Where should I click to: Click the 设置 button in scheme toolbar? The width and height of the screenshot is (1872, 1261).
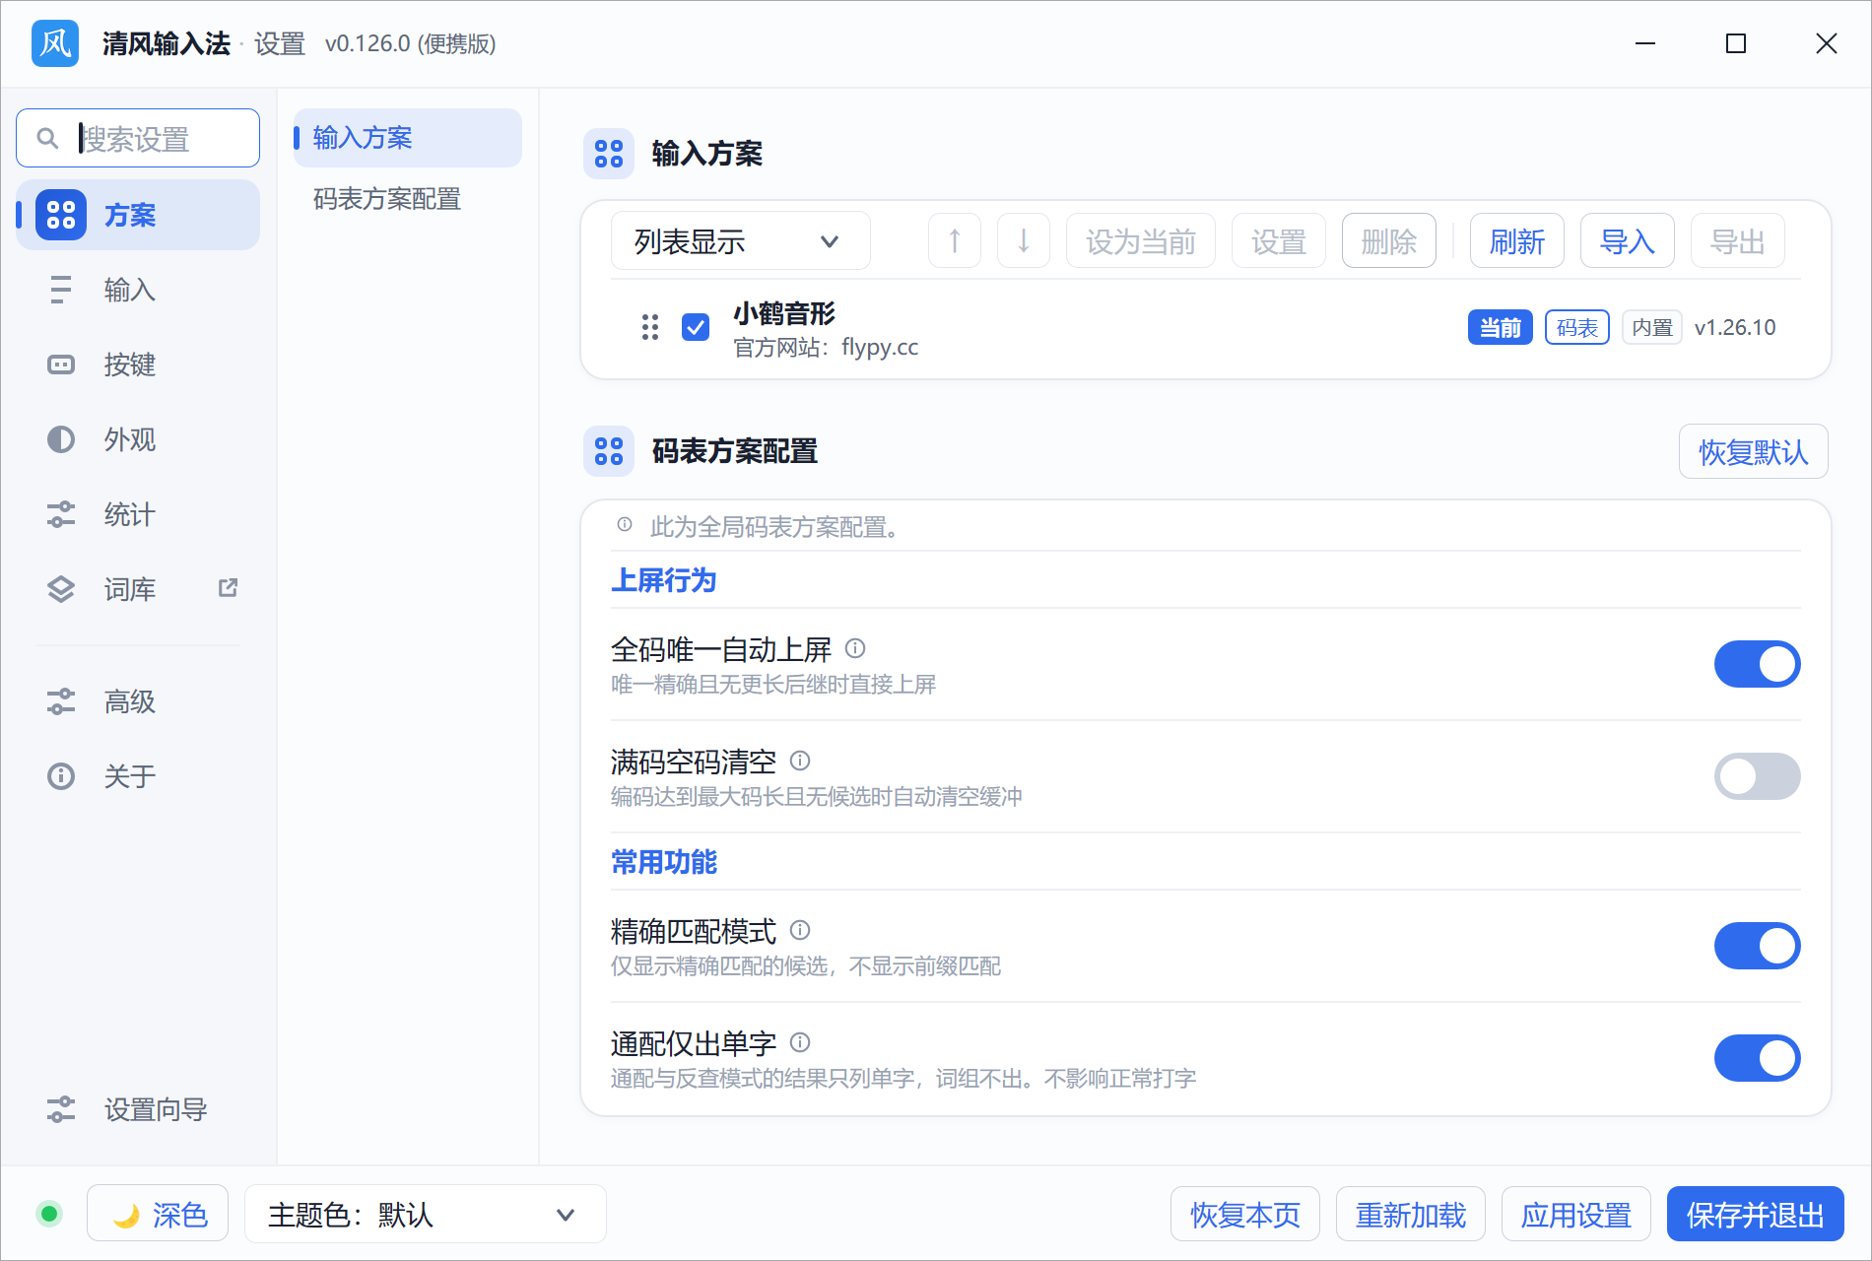click(1279, 241)
